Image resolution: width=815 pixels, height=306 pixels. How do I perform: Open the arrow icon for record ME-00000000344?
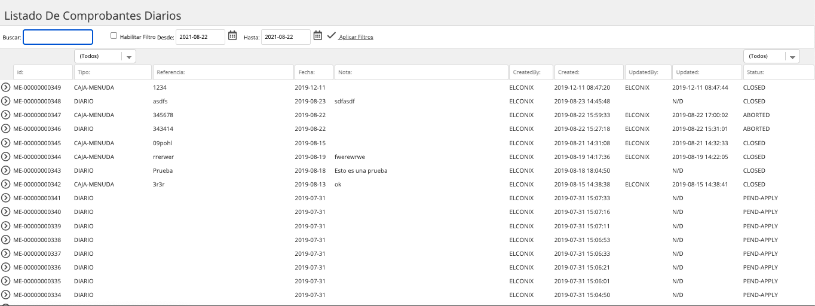click(x=6, y=157)
